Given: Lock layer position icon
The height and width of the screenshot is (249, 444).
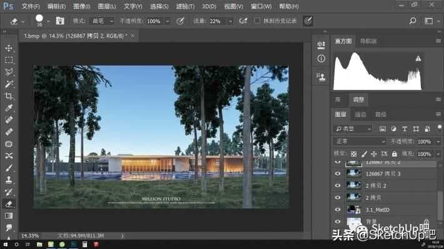Looking at the screenshot, I should coord(374,154).
